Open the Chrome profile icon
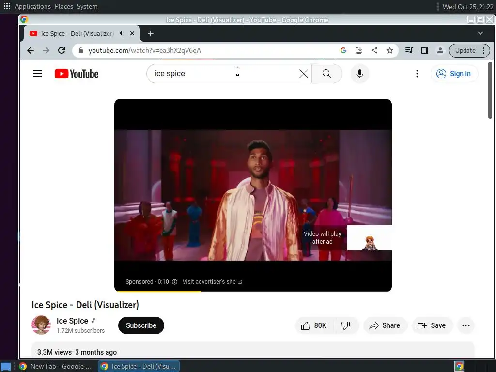496x372 pixels. (440, 50)
